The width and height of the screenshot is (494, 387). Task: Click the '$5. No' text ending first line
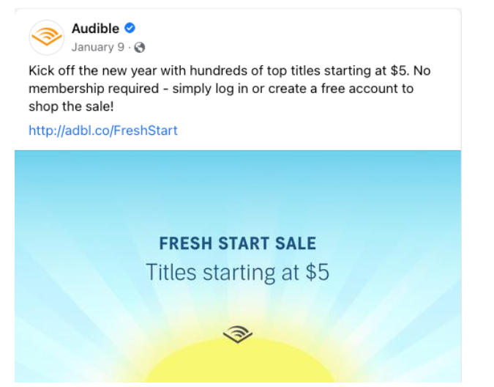410,70
